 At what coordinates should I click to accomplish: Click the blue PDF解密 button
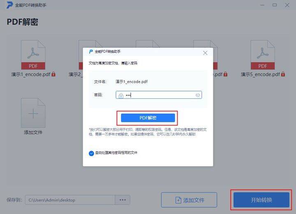[x=148, y=118]
